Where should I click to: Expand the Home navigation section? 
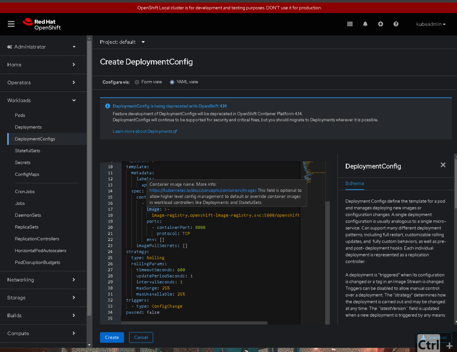tap(43, 65)
